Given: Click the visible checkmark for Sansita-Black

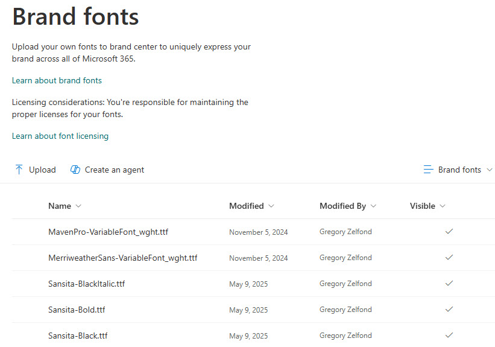Looking at the screenshot, I should [449, 335].
